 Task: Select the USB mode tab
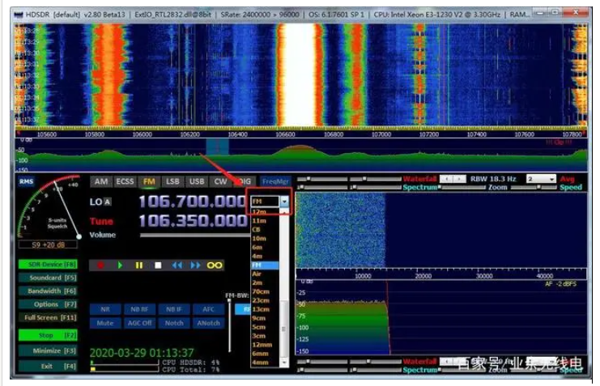click(197, 181)
